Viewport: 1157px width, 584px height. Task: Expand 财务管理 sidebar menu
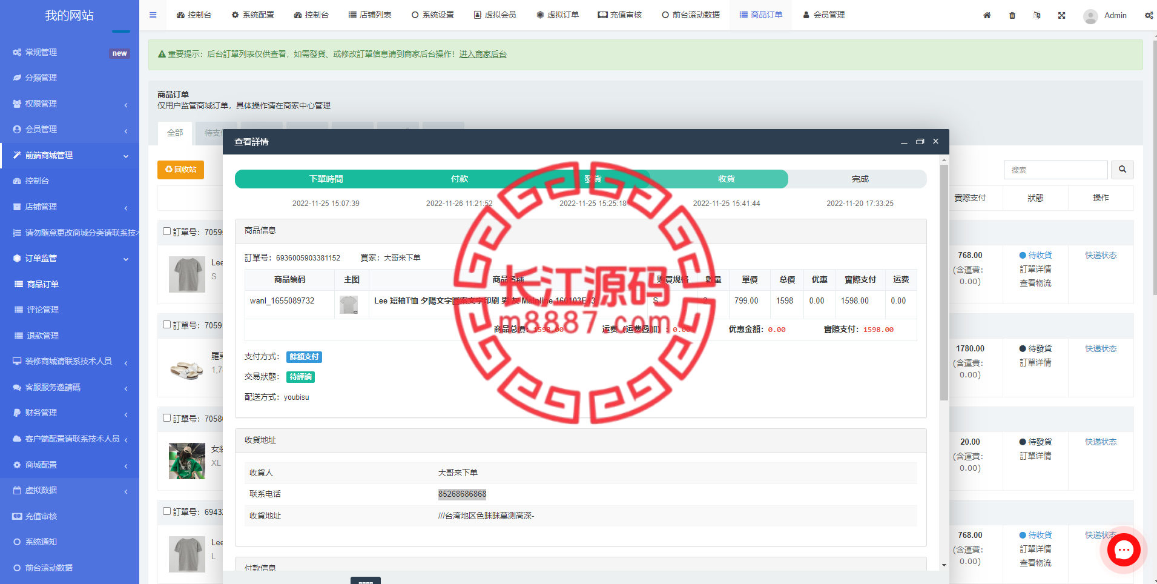70,413
